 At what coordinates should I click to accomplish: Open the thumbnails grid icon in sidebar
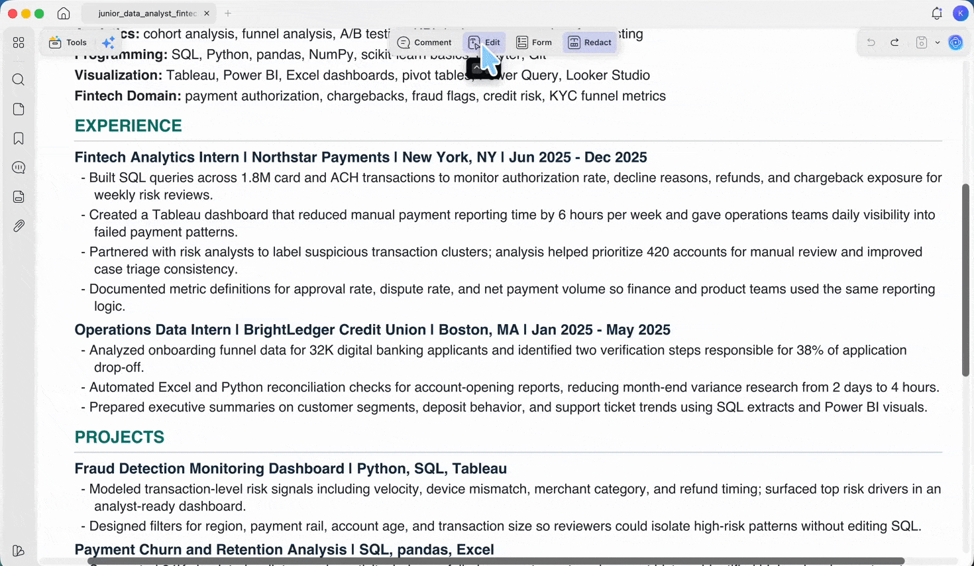pyautogui.click(x=19, y=42)
